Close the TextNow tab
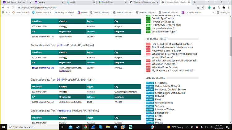 (x=62, y=2)
